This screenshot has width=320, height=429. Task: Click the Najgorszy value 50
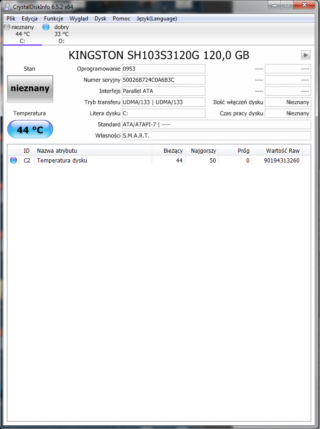(212, 161)
